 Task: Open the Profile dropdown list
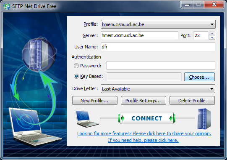[x=158, y=24]
